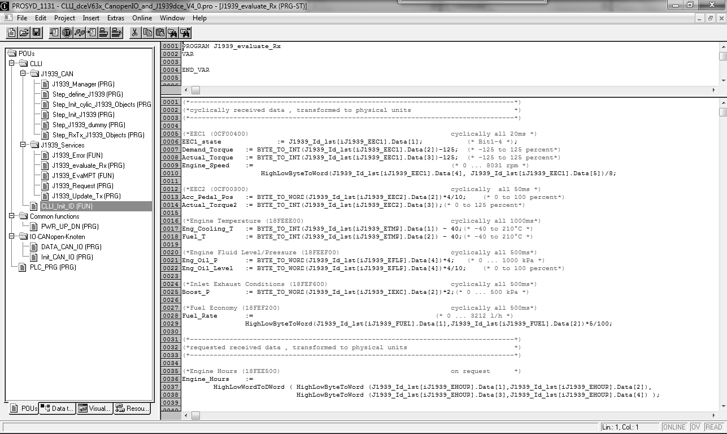Click the Cut scissors icon

pos(135,32)
